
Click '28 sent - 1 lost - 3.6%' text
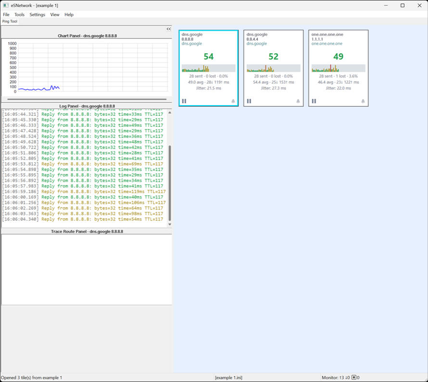click(x=338, y=76)
